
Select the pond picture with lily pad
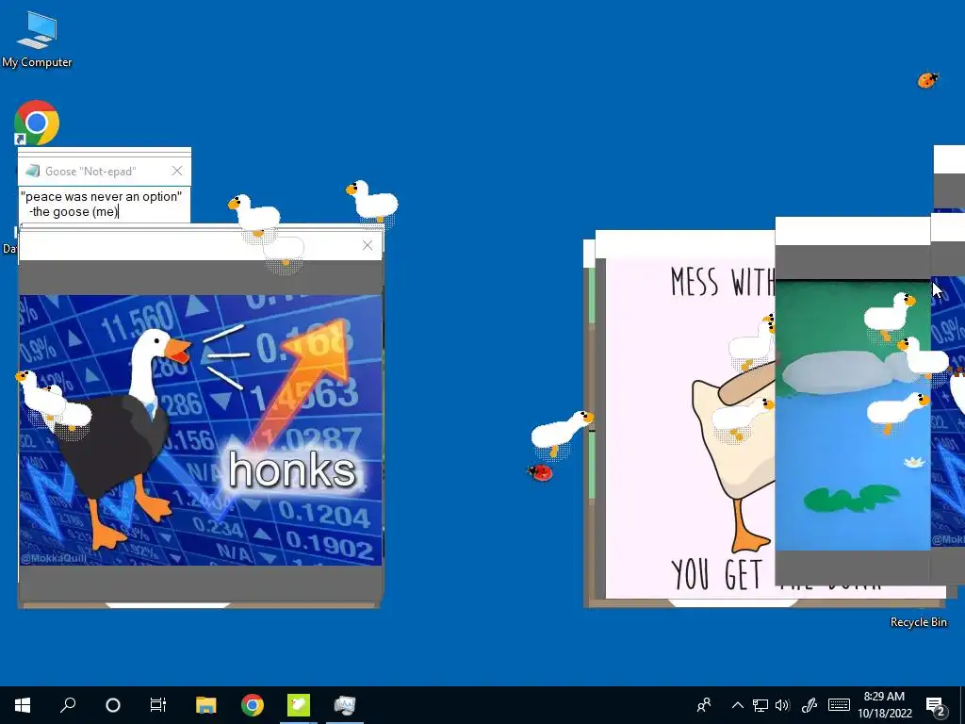pos(853,416)
